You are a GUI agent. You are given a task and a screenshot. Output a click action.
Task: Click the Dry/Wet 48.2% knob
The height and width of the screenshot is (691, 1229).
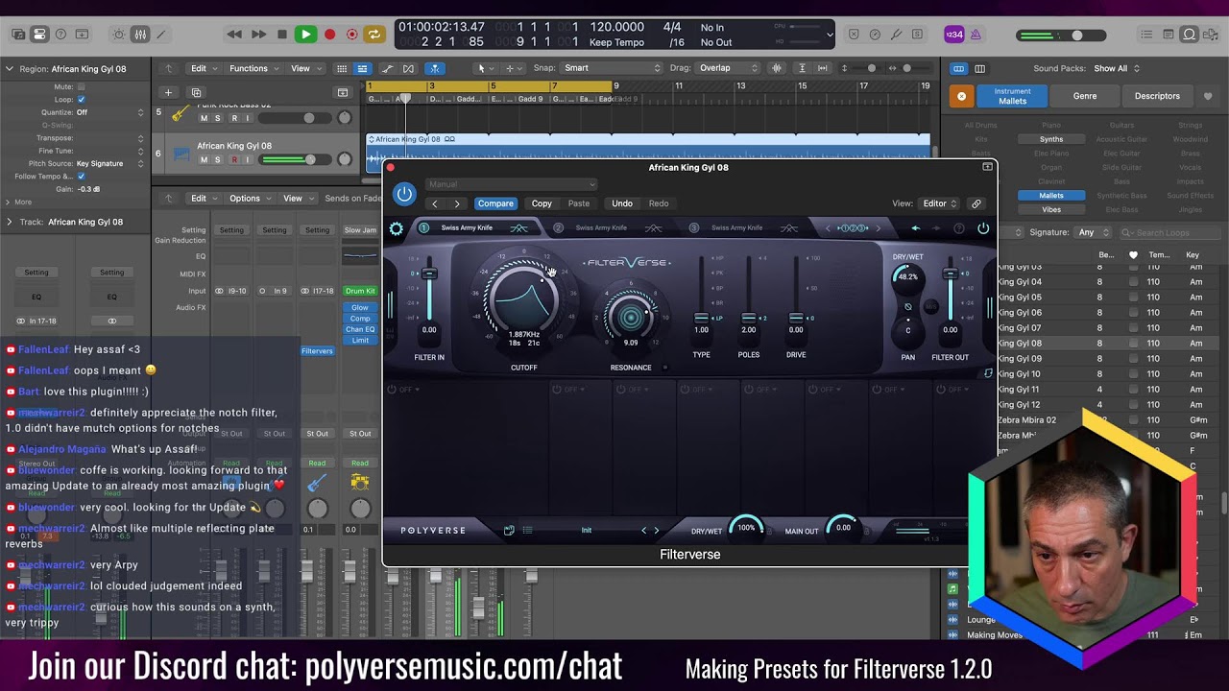click(907, 276)
